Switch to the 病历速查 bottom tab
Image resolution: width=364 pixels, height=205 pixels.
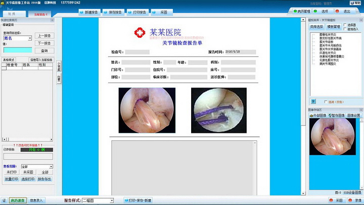click(18, 200)
